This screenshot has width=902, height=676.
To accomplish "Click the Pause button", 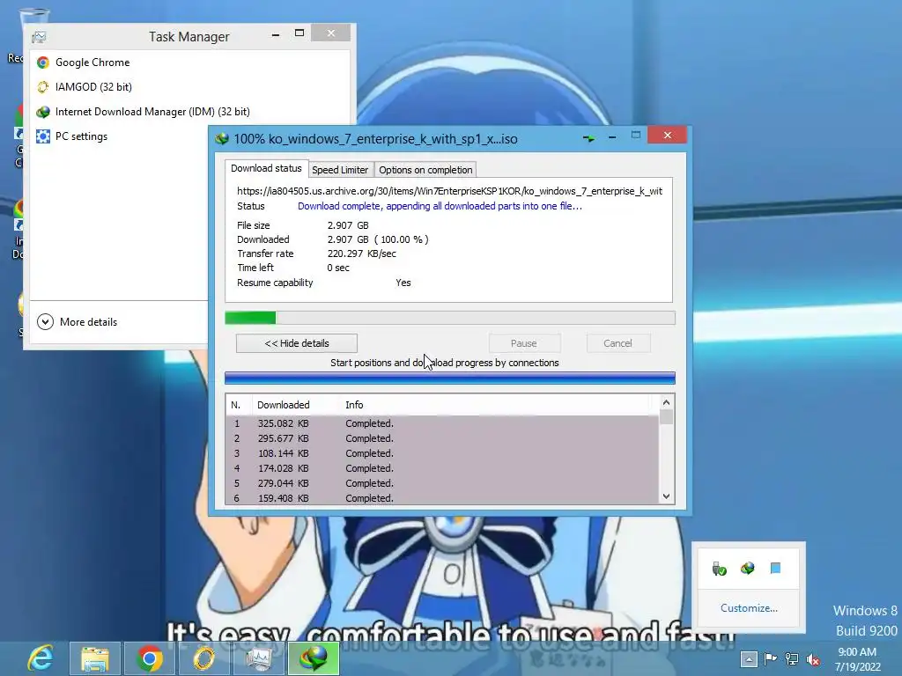I will (x=523, y=343).
